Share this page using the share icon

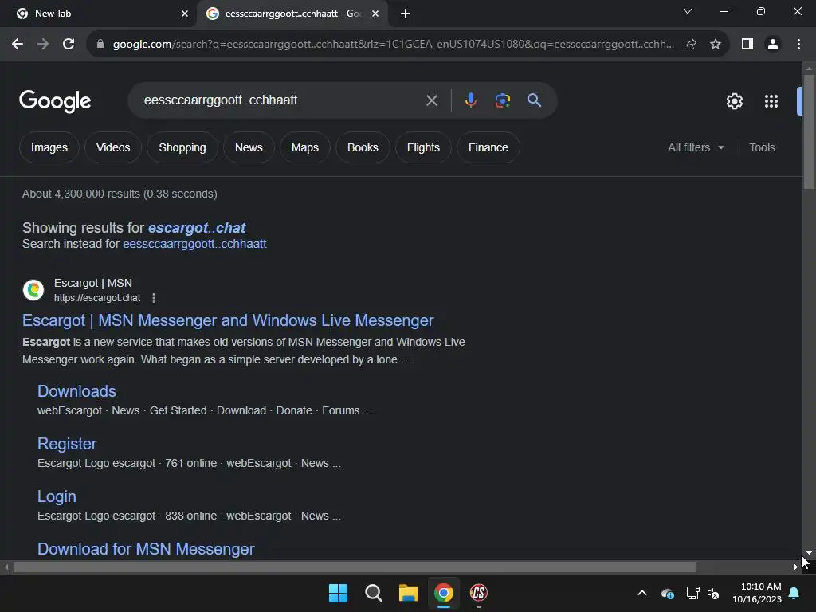690,45
